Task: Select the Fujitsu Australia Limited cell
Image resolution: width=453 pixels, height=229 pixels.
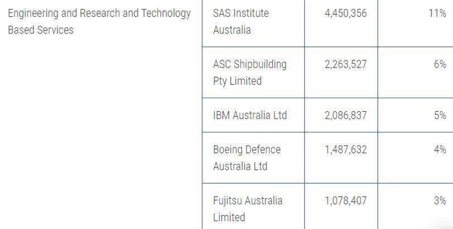Action: click(x=248, y=209)
